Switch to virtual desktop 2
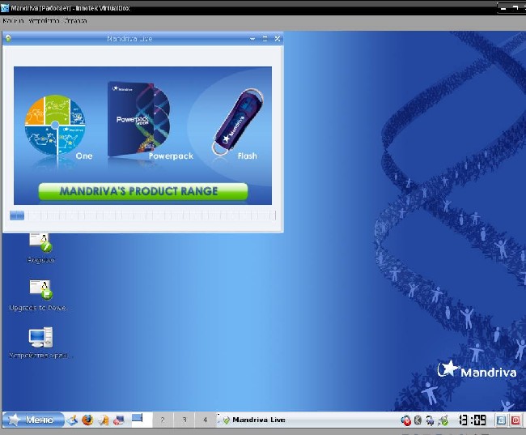 coord(163,420)
